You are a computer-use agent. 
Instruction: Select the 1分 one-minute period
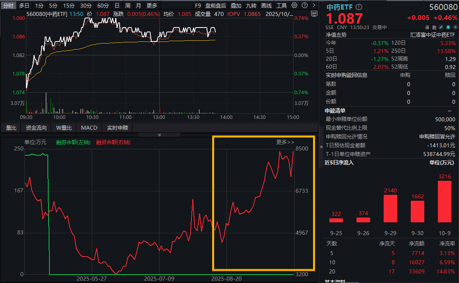tap(39, 6)
